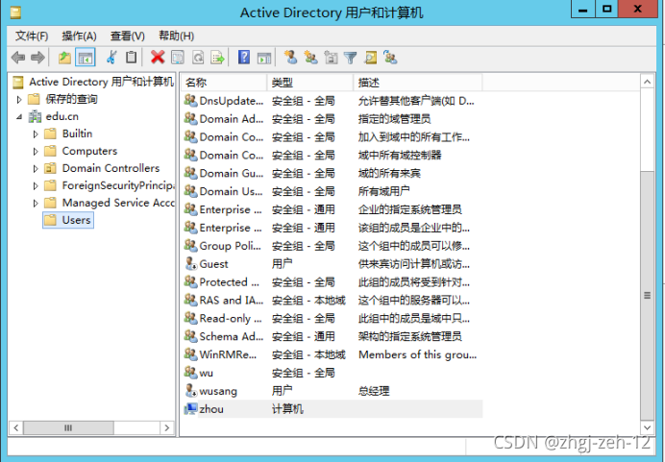
Task: Sort by the 描述 column header
Action: click(x=418, y=83)
